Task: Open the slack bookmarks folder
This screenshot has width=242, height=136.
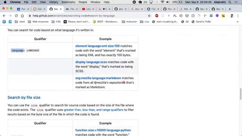Action: coord(20,22)
